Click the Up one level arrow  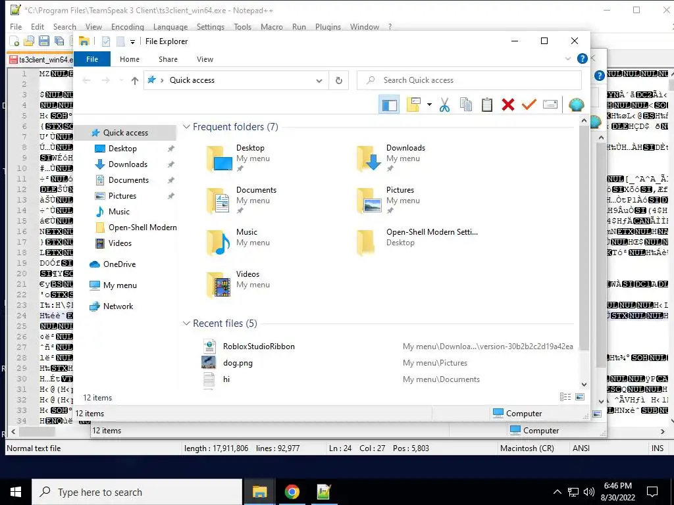click(134, 80)
